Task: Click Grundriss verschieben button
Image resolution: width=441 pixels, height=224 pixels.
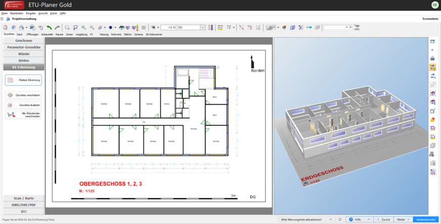Action: click(23, 95)
